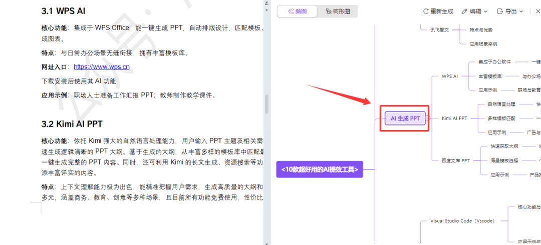Click 应用示例 label in the document
Viewport: 541px width, 245px height.
54,95
